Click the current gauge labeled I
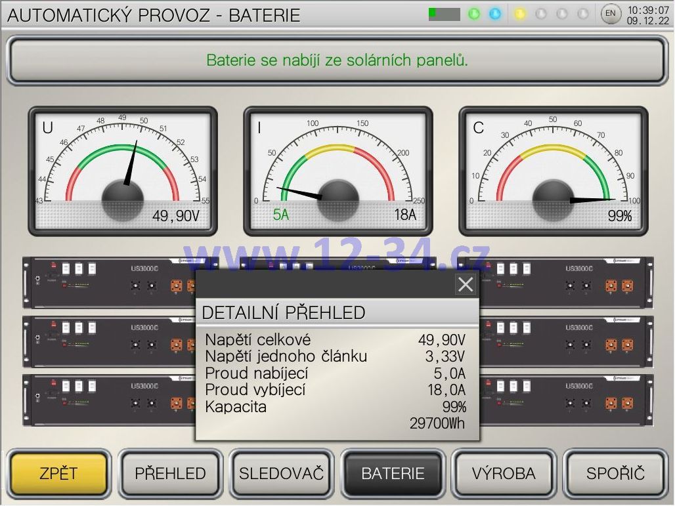675x506 pixels. click(x=337, y=171)
